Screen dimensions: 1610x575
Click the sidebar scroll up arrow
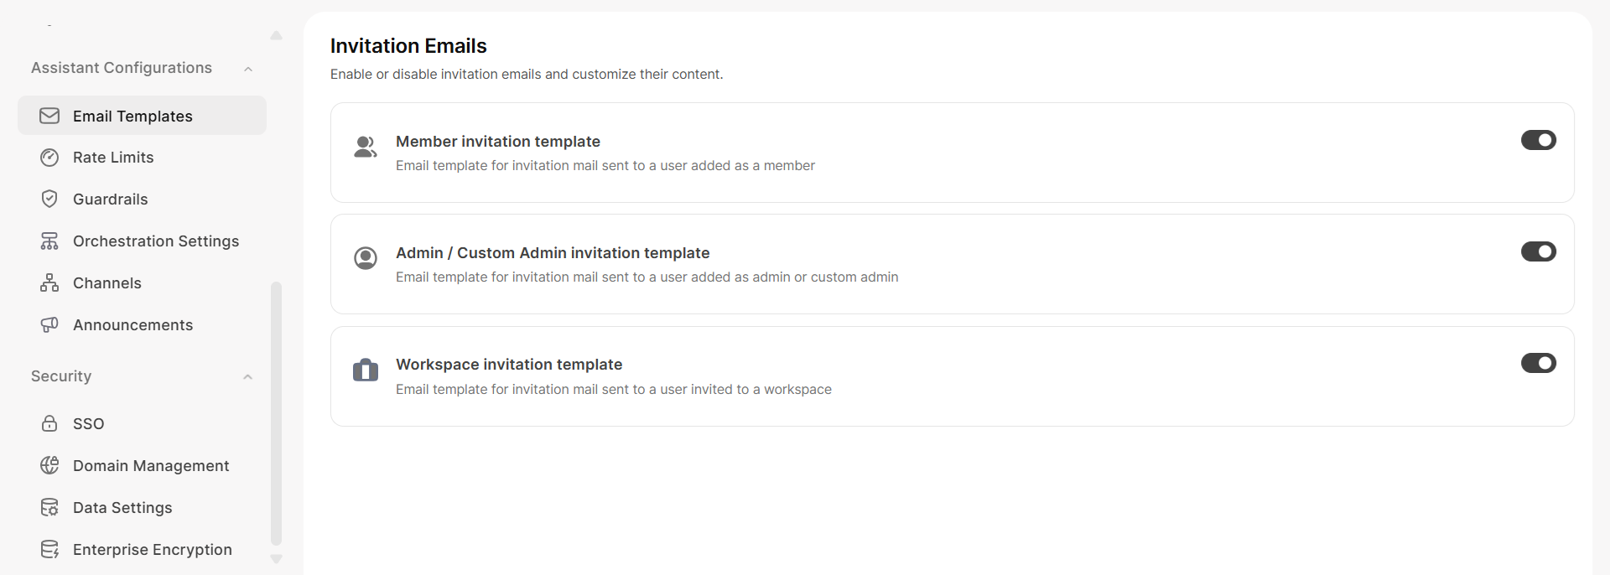point(276,35)
